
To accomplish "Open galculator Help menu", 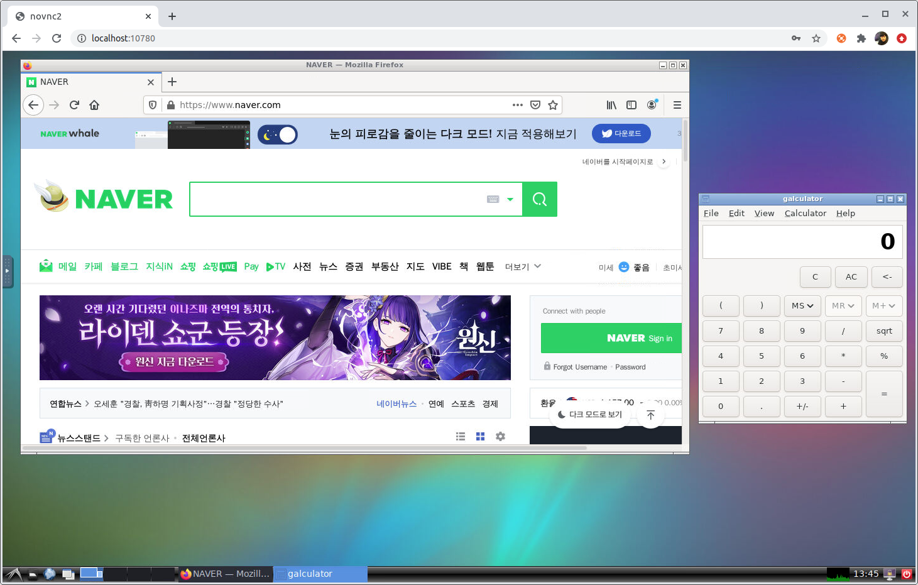I will pos(846,213).
